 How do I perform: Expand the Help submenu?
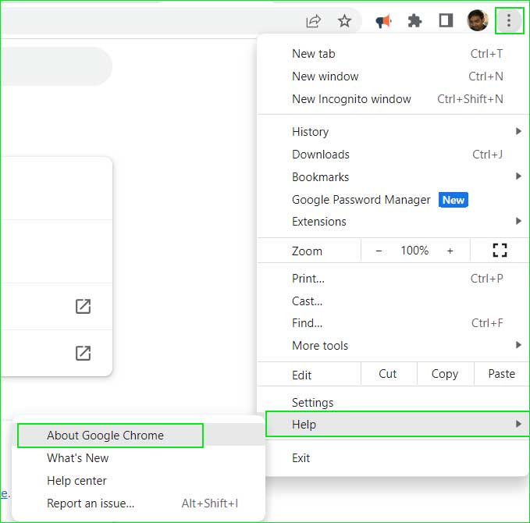pos(397,424)
